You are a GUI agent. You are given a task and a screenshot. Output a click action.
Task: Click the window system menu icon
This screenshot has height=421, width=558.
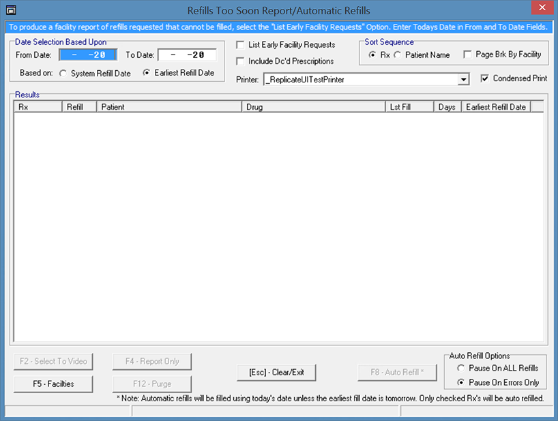tap(10, 10)
